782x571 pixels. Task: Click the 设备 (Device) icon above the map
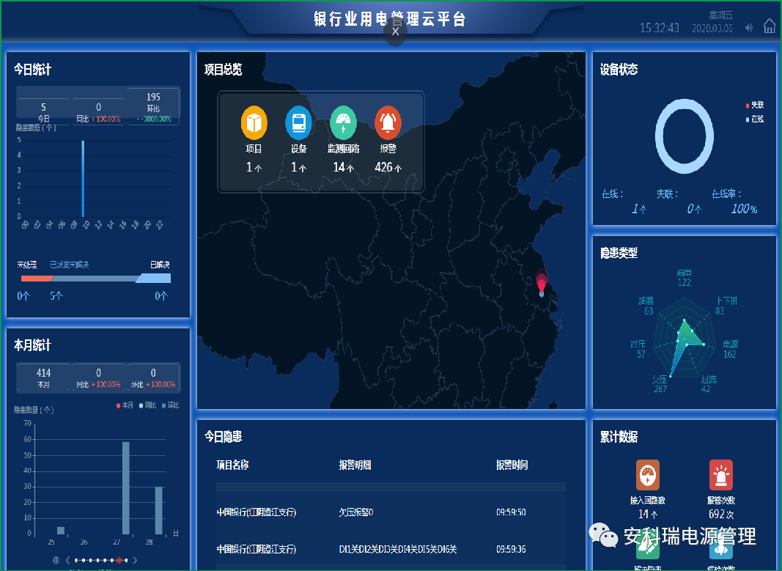[298, 123]
